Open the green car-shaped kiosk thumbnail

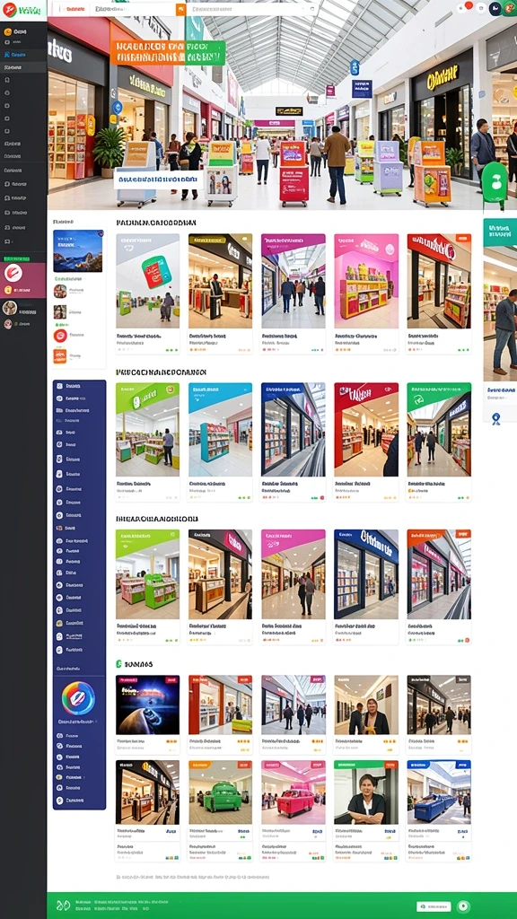[221, 792]
